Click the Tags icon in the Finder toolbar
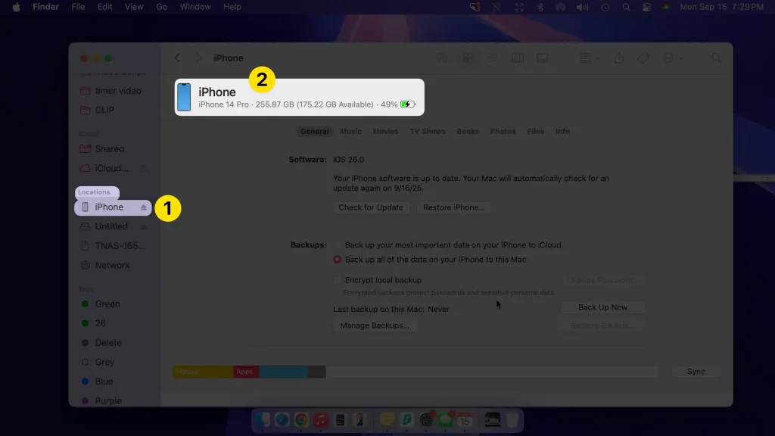775x436 pixels. tap(643, 58)
